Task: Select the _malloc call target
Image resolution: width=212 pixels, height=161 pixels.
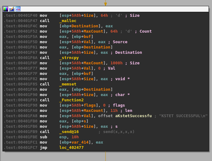Action: click(x=68, y=21)
